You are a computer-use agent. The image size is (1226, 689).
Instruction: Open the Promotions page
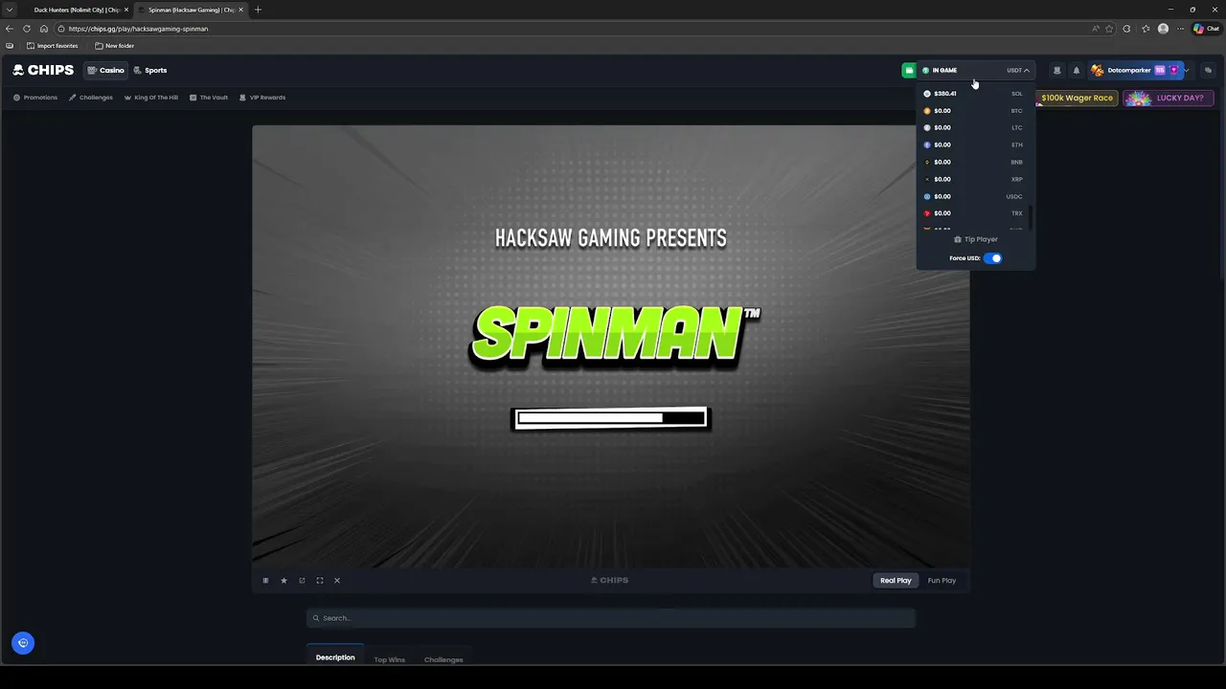[35, 98]
